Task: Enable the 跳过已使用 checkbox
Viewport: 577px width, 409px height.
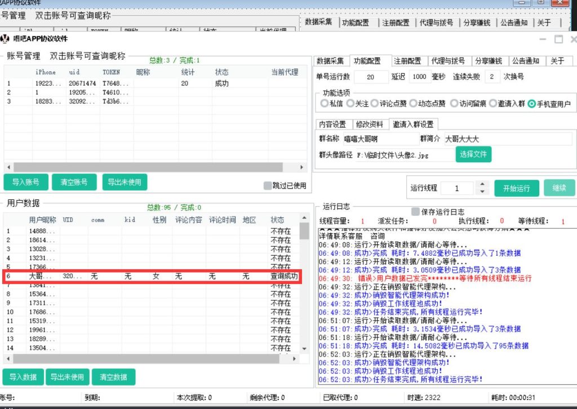Action: coord(268,185)
